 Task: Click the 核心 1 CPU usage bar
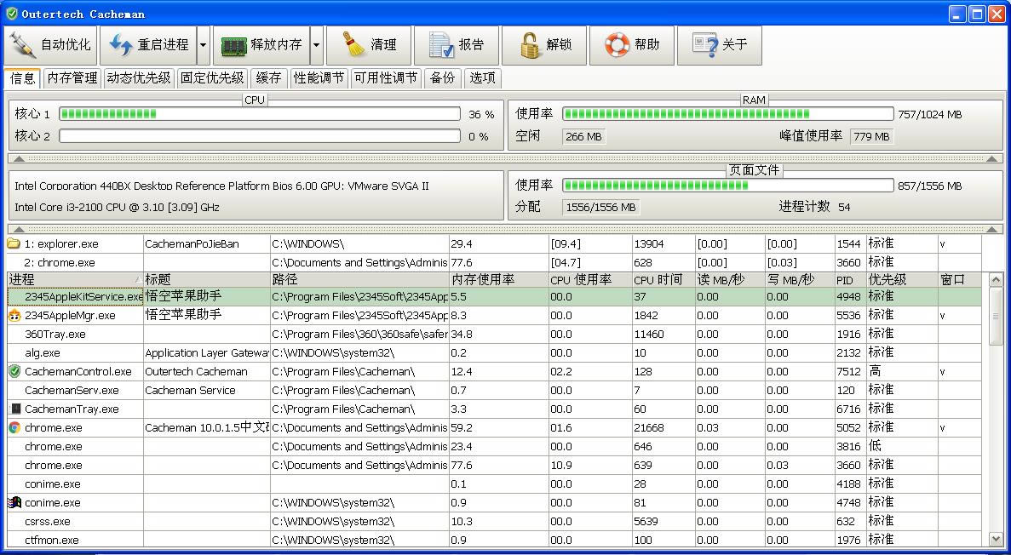(x=260, y=114)
